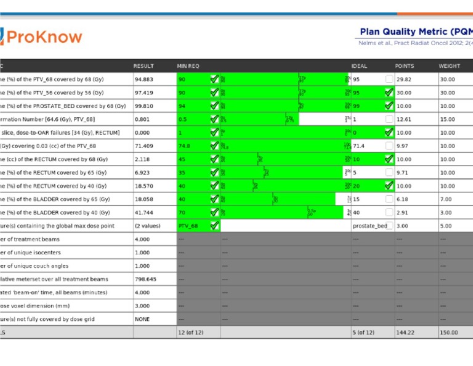The width and height of the screenshot is (473, 366).
Task: Click the points value 2.91
Action: tap(402, 213)
